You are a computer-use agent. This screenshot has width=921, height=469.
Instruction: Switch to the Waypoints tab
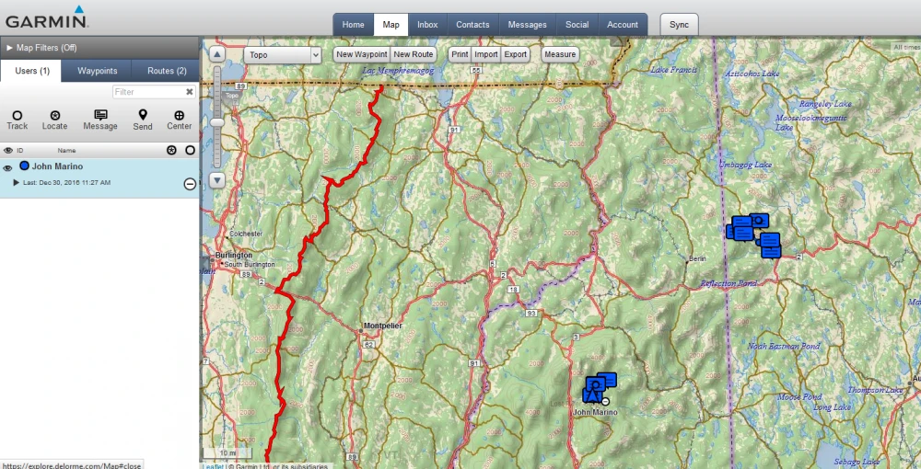(x=97, y=71)
